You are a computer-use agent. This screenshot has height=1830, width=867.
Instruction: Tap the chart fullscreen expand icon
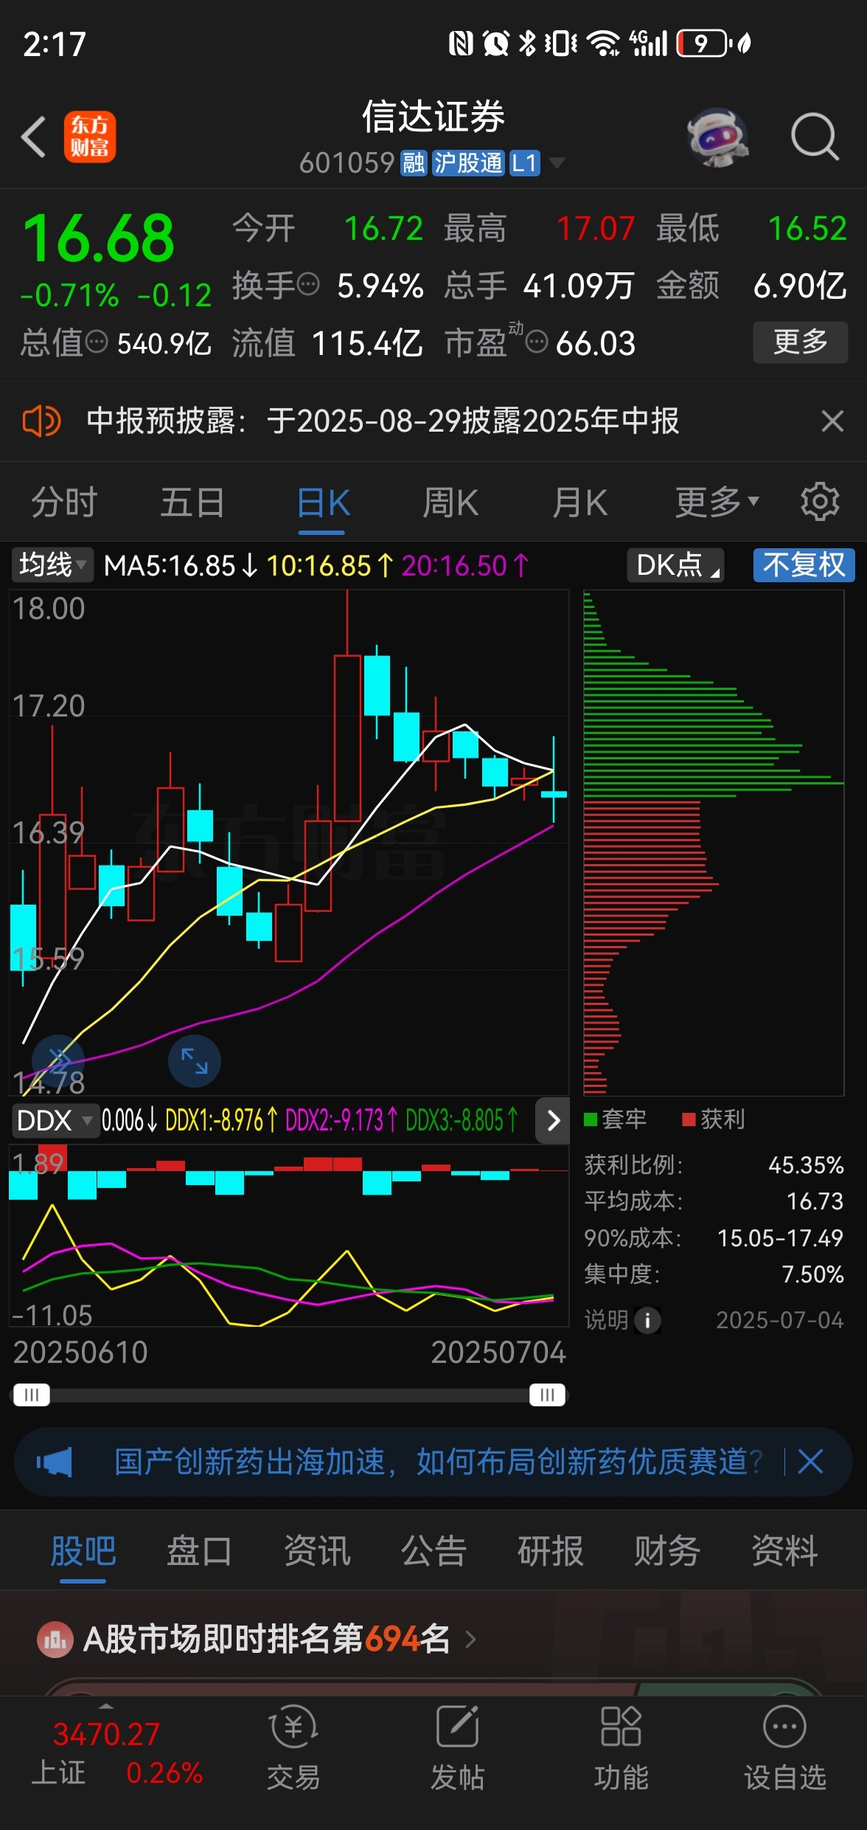coord(195,1061)
